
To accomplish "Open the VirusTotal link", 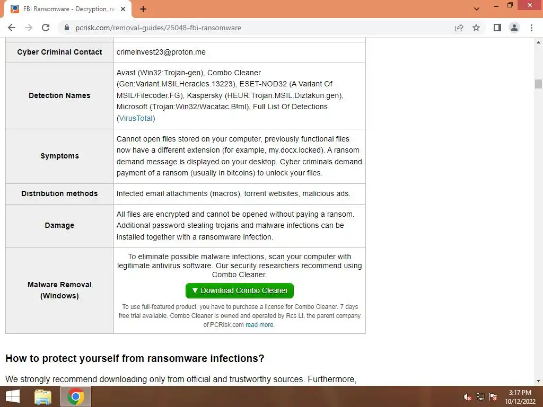I will point(136,118).
